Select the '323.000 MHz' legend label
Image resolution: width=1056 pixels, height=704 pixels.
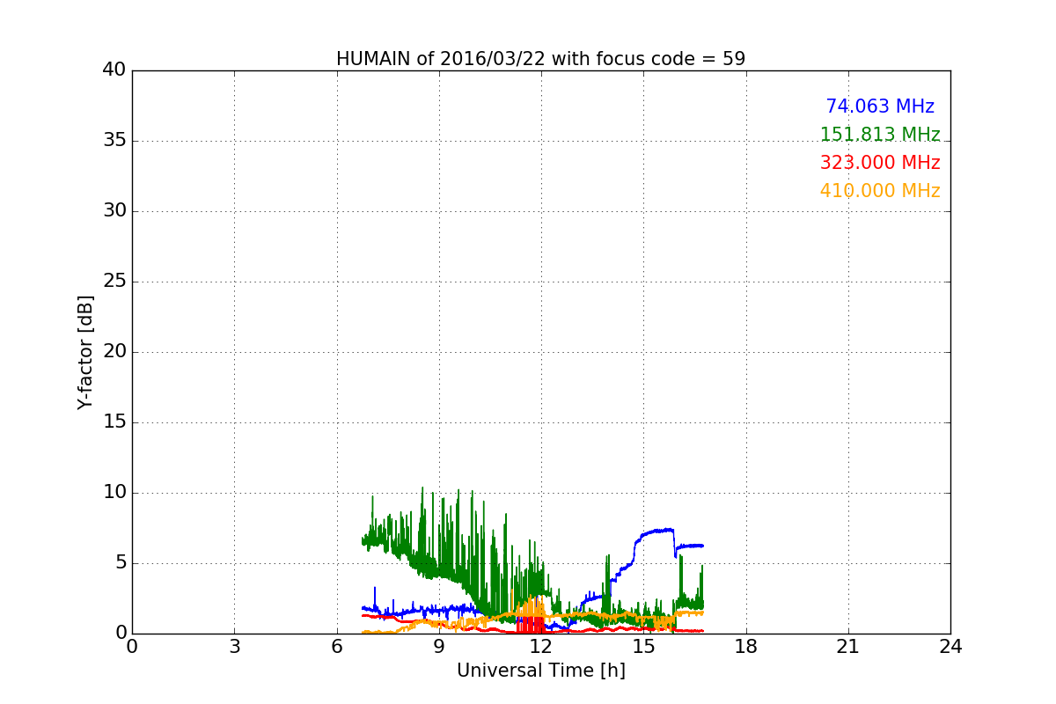(x=880, y=163)
